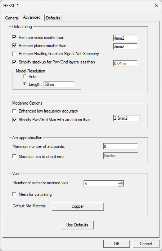This screenshot has height=251, width=162.
Task: Switch to the General tab
Action: (12, 18)
